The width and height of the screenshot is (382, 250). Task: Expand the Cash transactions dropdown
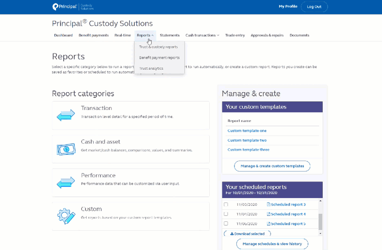click(x=218, y=35)
